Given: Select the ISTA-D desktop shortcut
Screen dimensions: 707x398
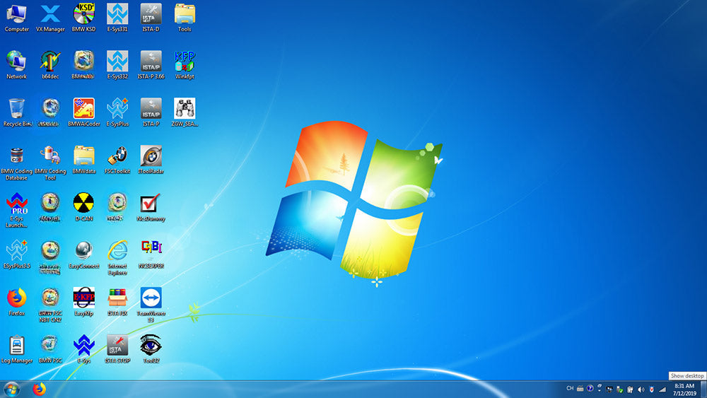Looking at the screenshot, I should click(151, 15).
